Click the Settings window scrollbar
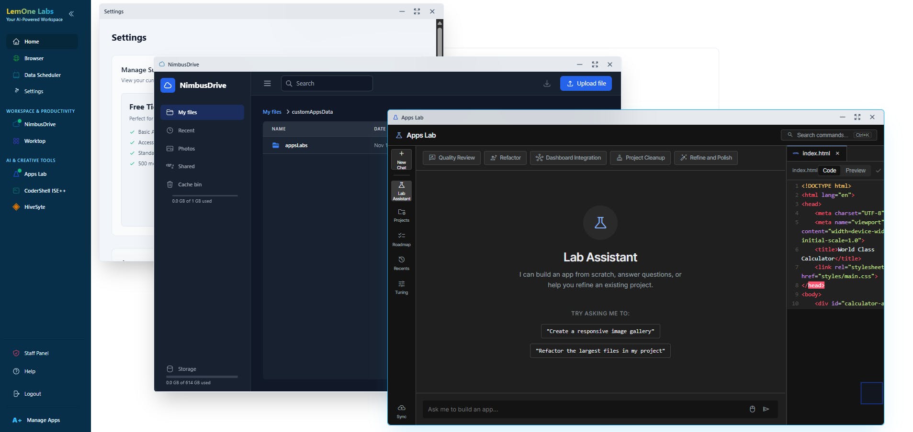The height and width of the screenshot is (432, 913). point(440,42)
